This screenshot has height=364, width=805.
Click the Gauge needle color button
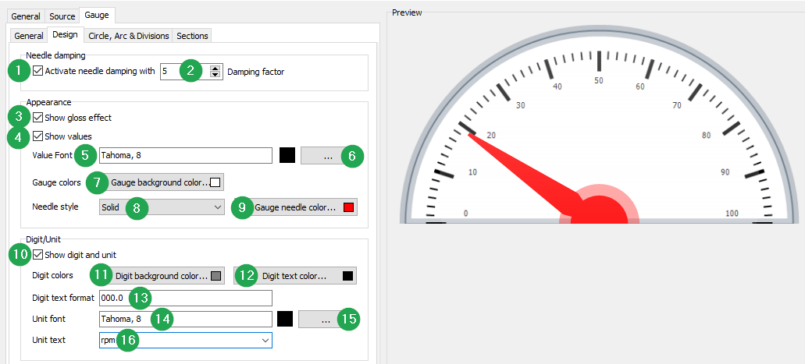click(294, 207)
